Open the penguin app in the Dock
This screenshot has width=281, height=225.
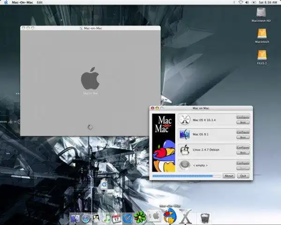click(96, 218)
